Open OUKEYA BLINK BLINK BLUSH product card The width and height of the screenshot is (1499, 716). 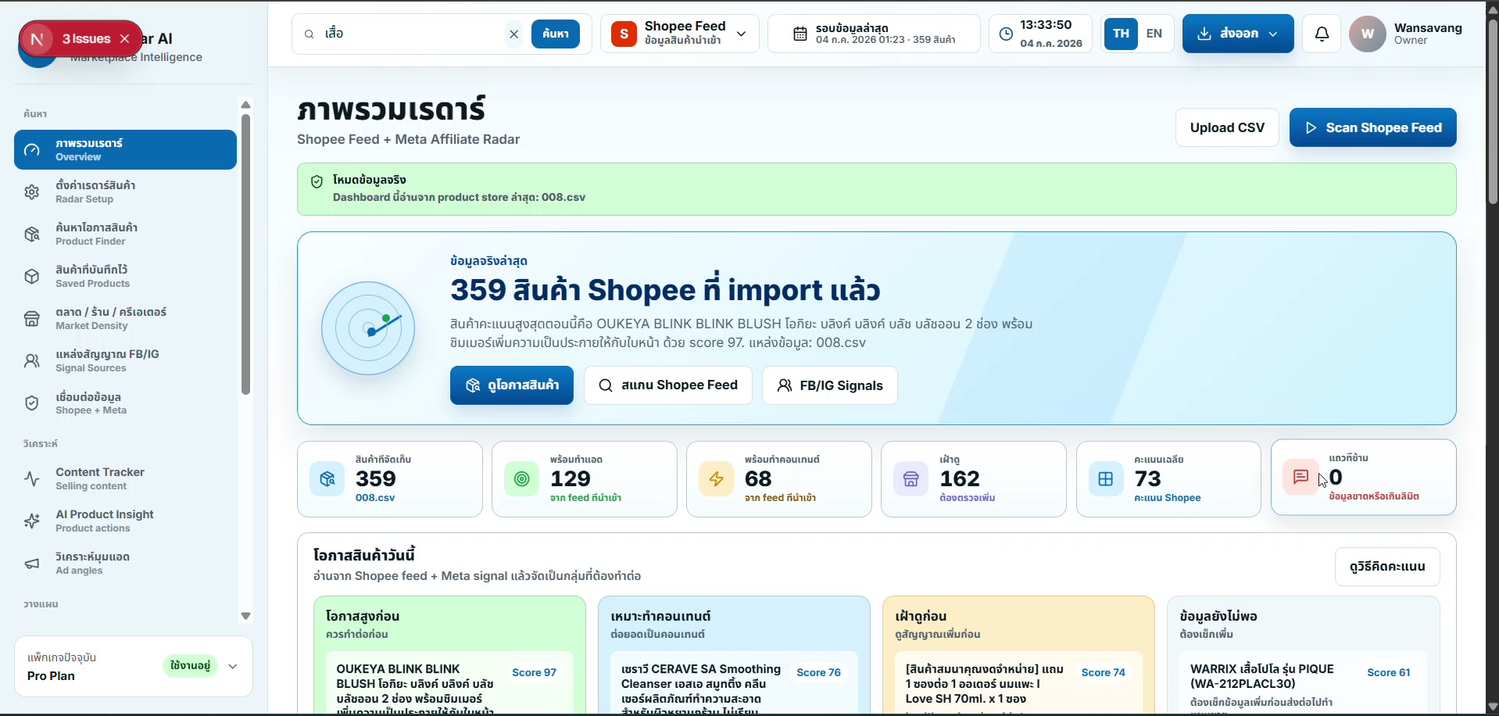[449, 683]
